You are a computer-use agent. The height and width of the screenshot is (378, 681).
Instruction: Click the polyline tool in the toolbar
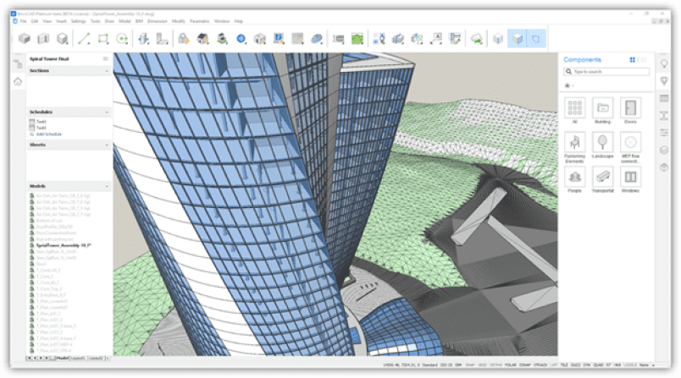click(x=84, y=38)
